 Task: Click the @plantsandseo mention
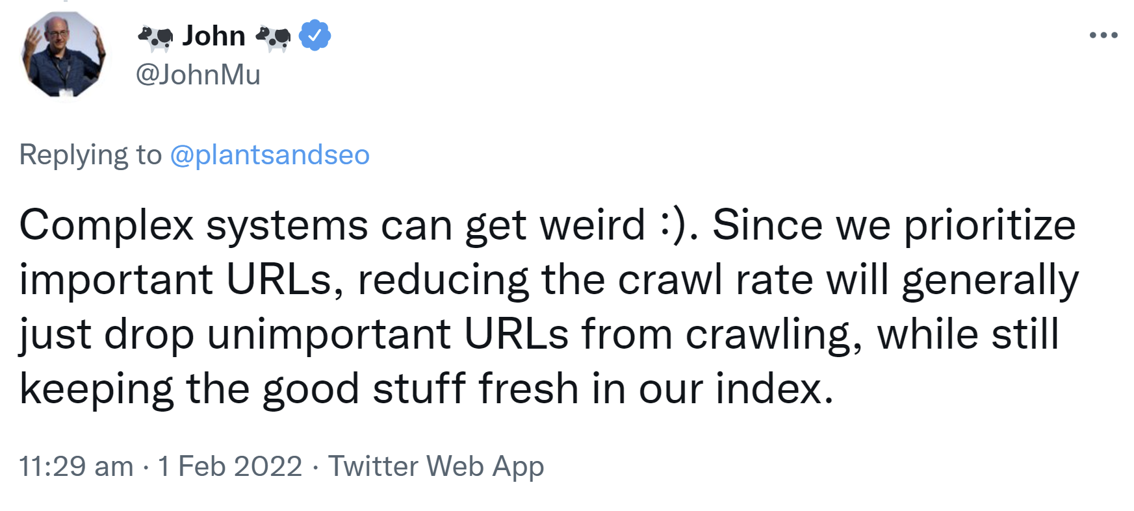[270, 155]
